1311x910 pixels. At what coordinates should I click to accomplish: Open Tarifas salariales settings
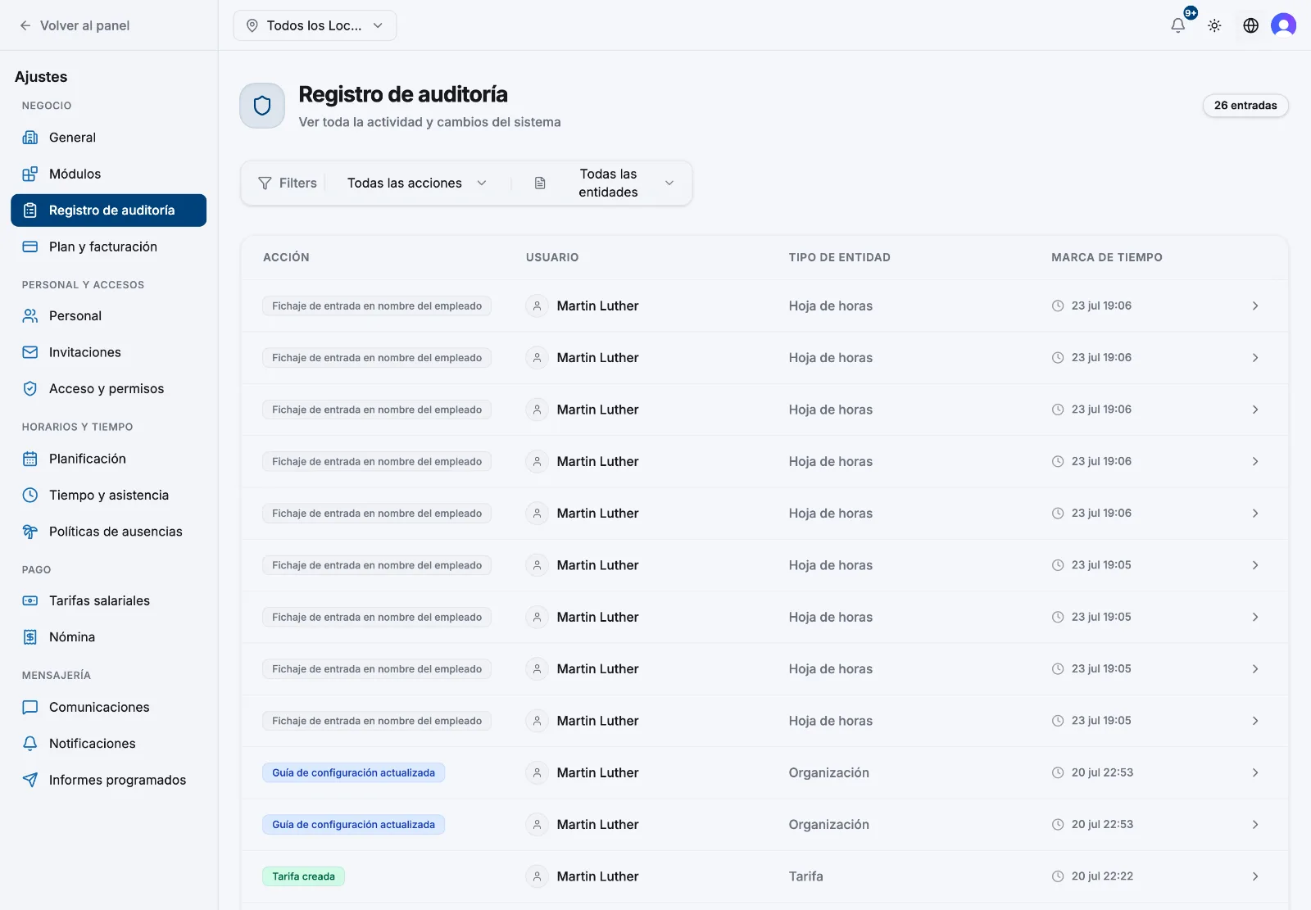point(108,600)
